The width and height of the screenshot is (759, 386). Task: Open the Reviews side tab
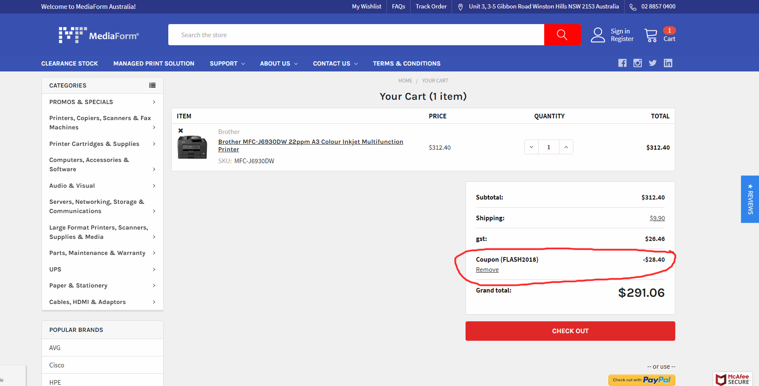pos(750,199)
